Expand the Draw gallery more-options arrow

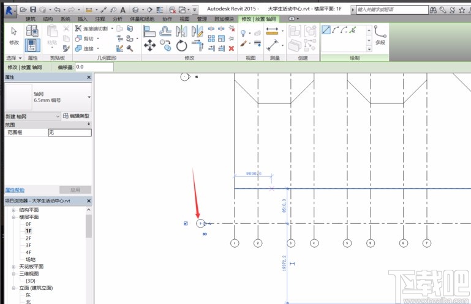(x=369, y=48)
